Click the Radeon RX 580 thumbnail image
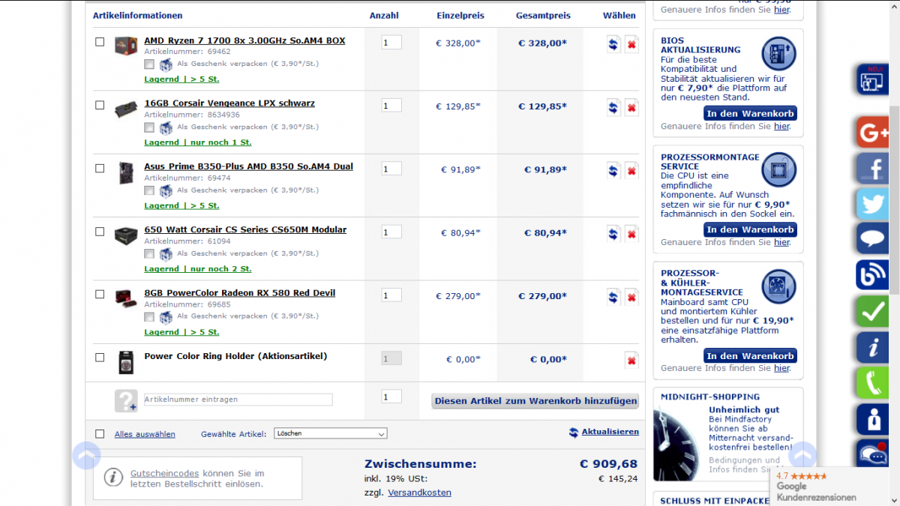This screenshot has height=506, width=900. tap(125, 298)
